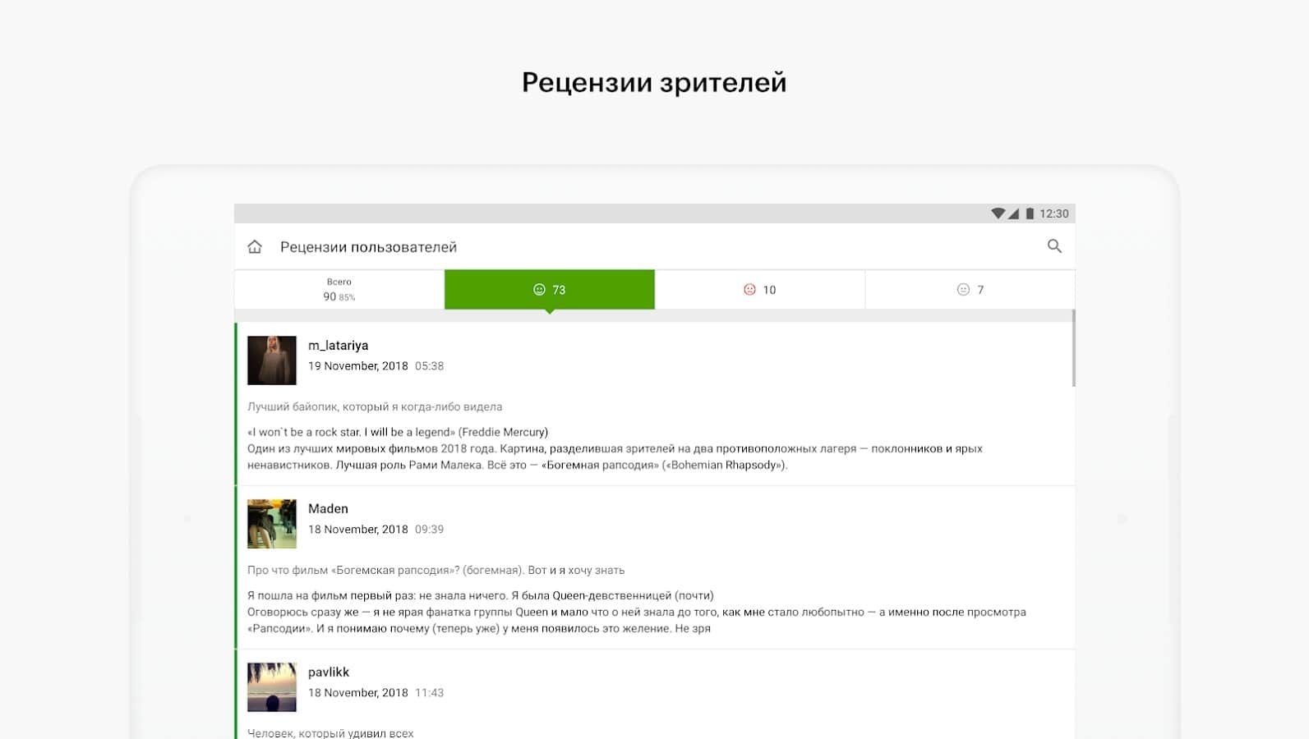Click the cellular signal icon
This screenshot has height=739, width=1309.
1014,213
